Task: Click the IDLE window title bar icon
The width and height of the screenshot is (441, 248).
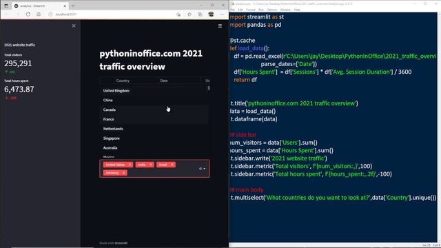Action: 233,3
